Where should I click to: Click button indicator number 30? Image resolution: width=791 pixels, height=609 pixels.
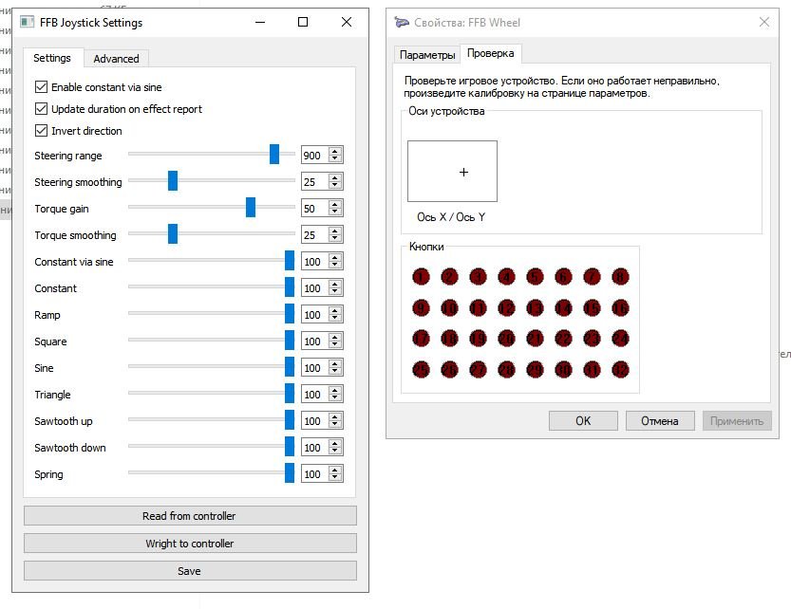(563, 370)
